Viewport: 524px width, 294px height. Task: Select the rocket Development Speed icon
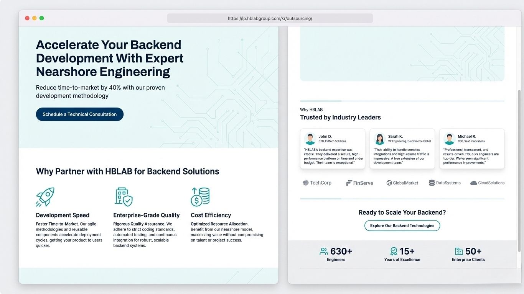45,196
